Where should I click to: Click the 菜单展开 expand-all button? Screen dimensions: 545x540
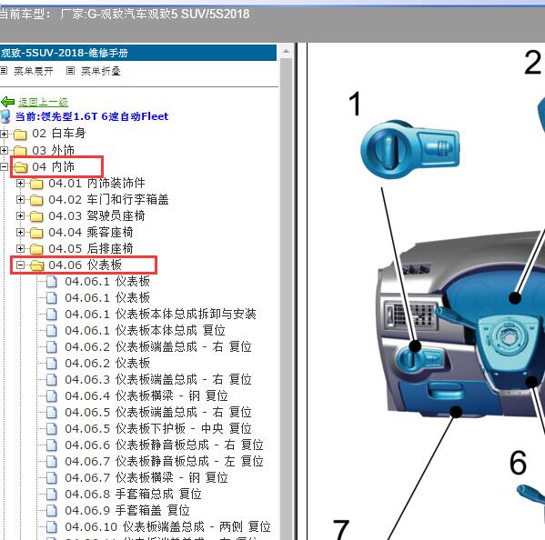click(34, 71)
